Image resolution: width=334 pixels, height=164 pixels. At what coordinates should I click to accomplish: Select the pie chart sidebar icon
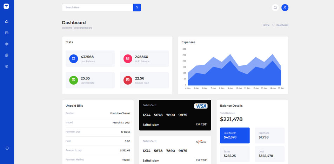(7, 44)
